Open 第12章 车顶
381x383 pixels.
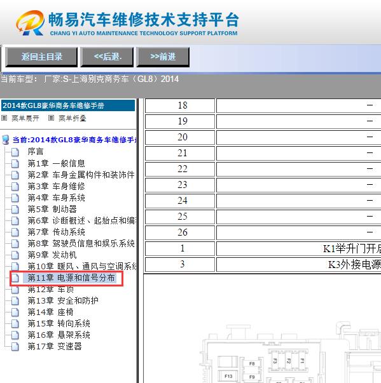coord(51,289)
